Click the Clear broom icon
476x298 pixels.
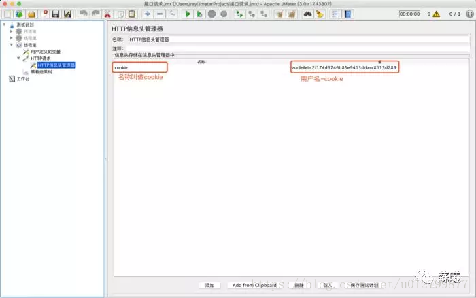[x=279, y=14]
